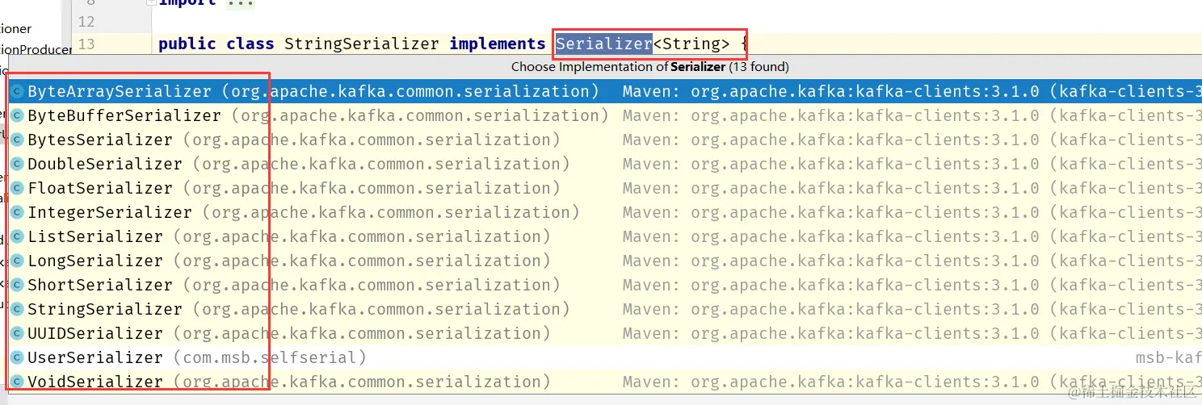
Task: Click the DoubleSerializer class icon
Action: click(x=17, y=164)
